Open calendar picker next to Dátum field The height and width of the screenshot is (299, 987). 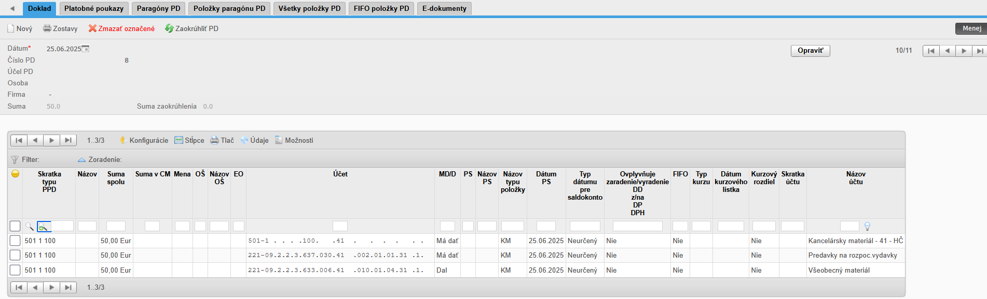[86, 49]
